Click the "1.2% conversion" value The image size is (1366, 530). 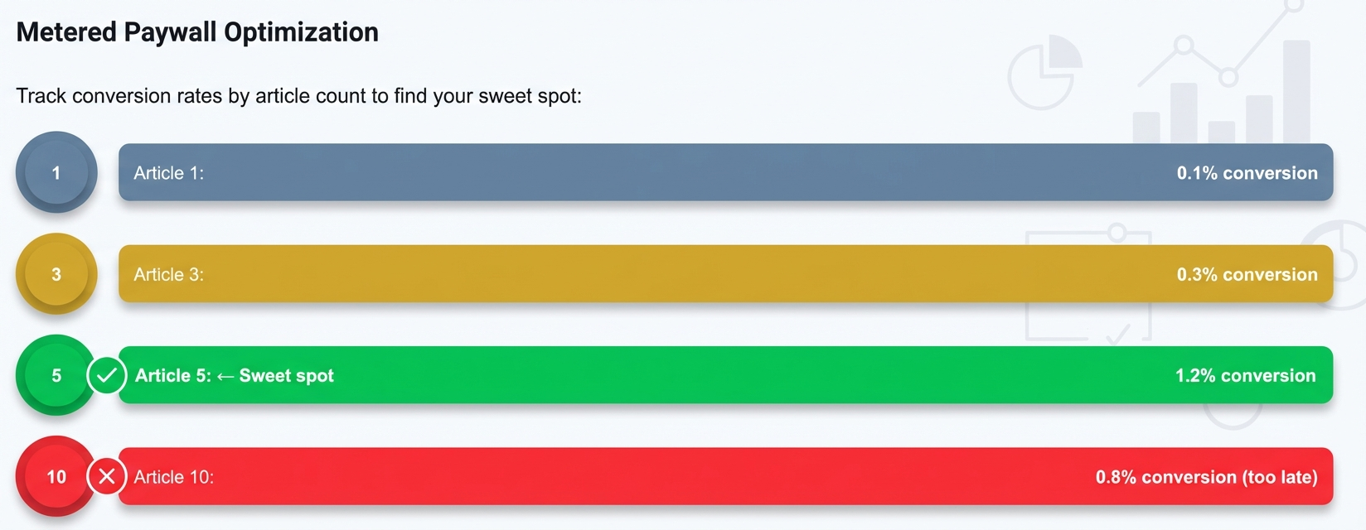[1245, 376]
